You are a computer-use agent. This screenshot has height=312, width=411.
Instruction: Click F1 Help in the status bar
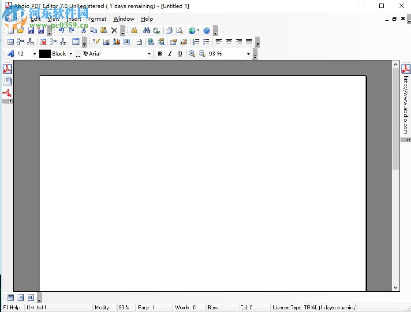point(12,307)
